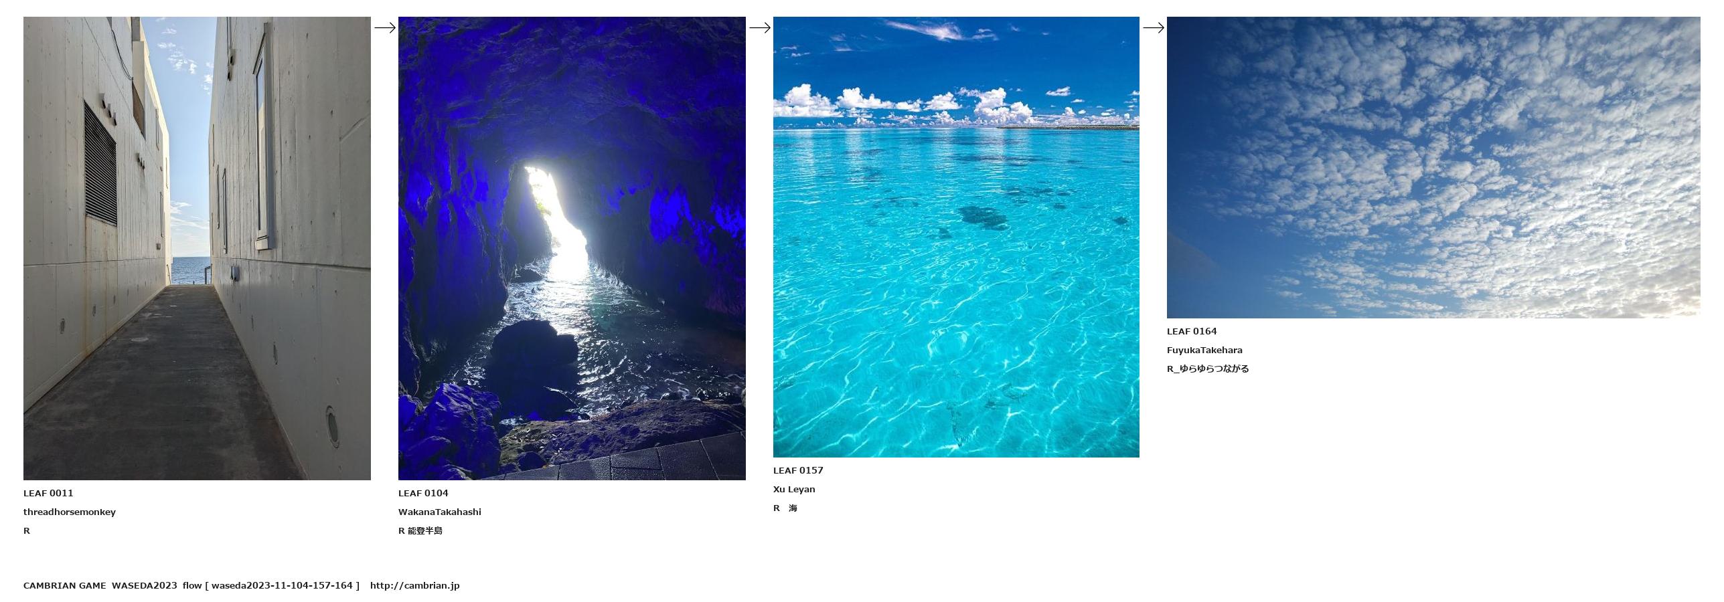Click the caption R 能登半島
Screen dimensions: 1724x602
point(420,530)
